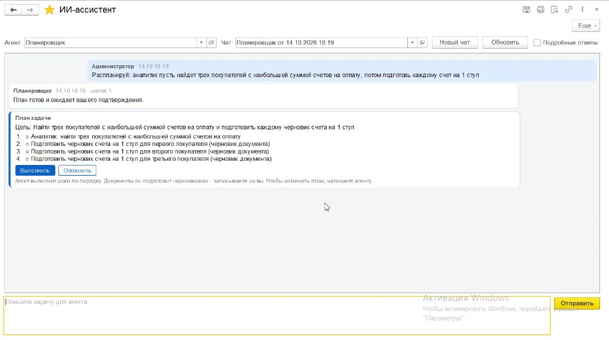Click the План задачи heading
609x340 pixels.
(x=33, y=118)
